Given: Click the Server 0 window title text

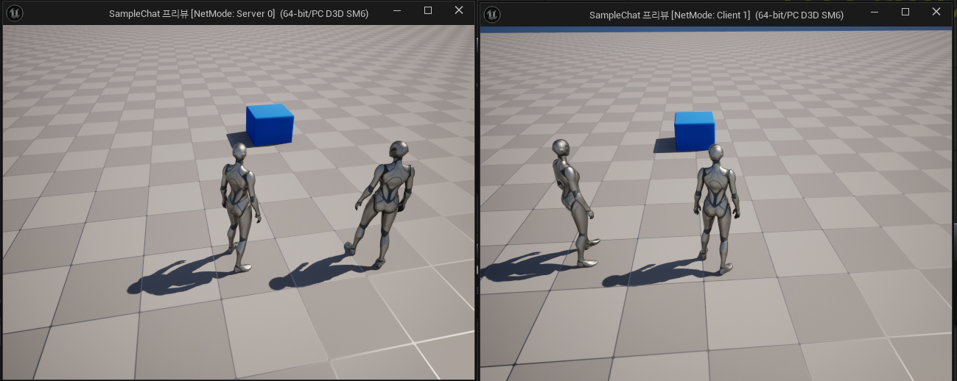Looking at the screenshot, I should coord(239,14).
